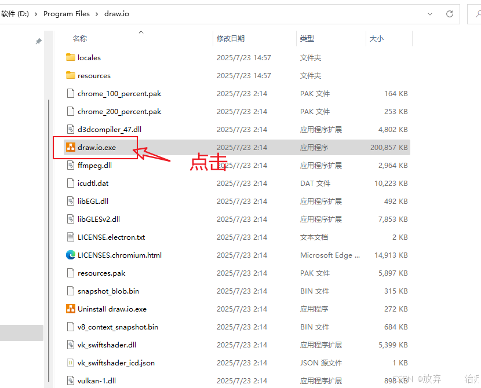481x388 pixels.
Task: Click the draw.io.exe file name
Action: click(x=97, y=148)
